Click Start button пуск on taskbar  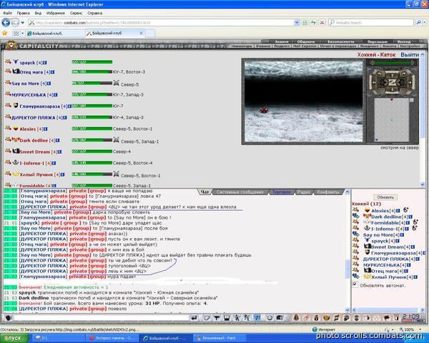(14, 338)
